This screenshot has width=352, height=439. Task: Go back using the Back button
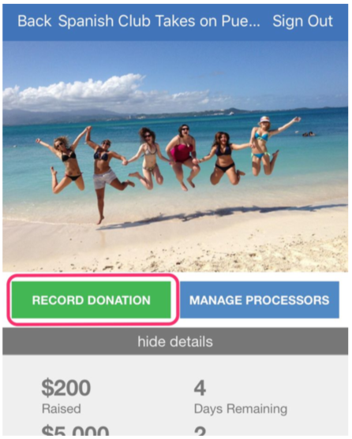tap(34, 21)
